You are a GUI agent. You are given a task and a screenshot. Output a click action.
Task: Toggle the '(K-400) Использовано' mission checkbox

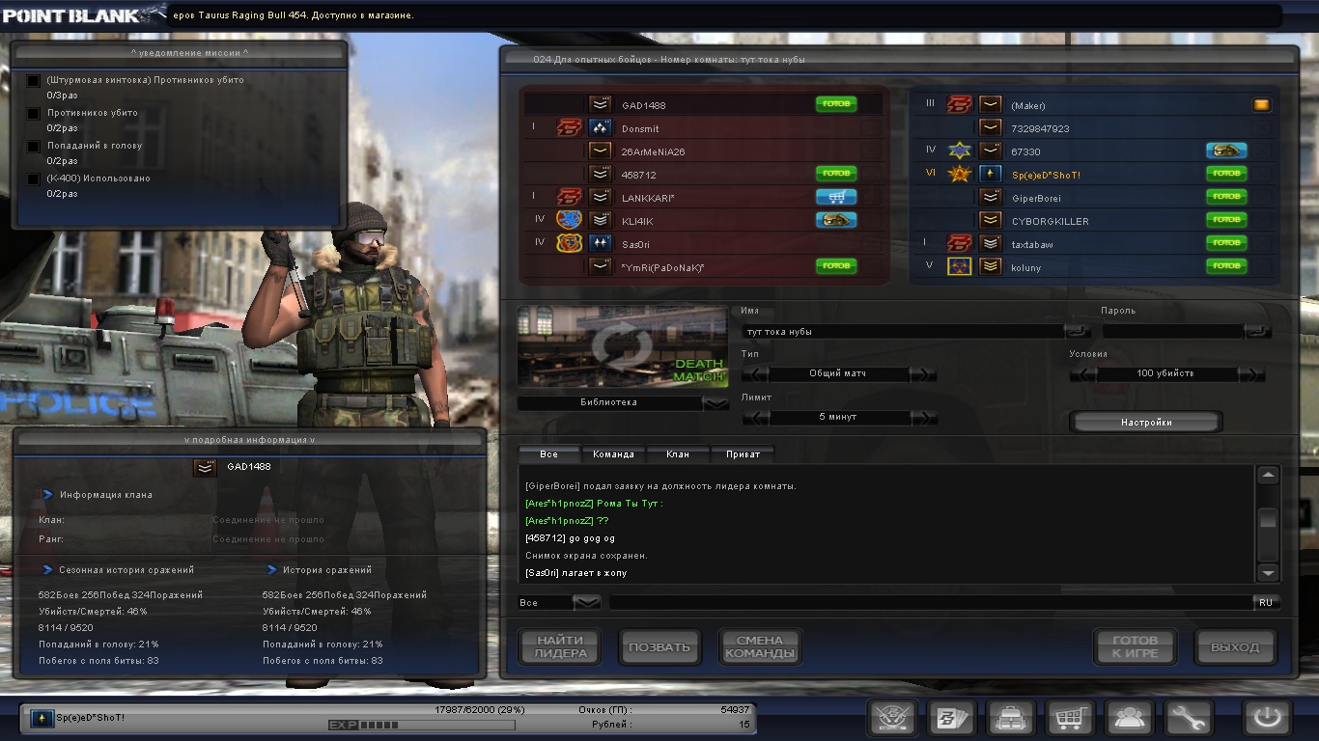34,179
